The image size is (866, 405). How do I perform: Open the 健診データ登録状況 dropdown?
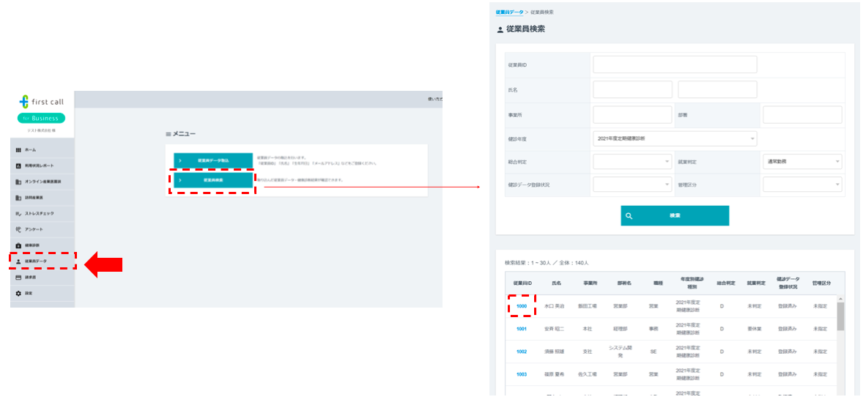pos(632,185)
